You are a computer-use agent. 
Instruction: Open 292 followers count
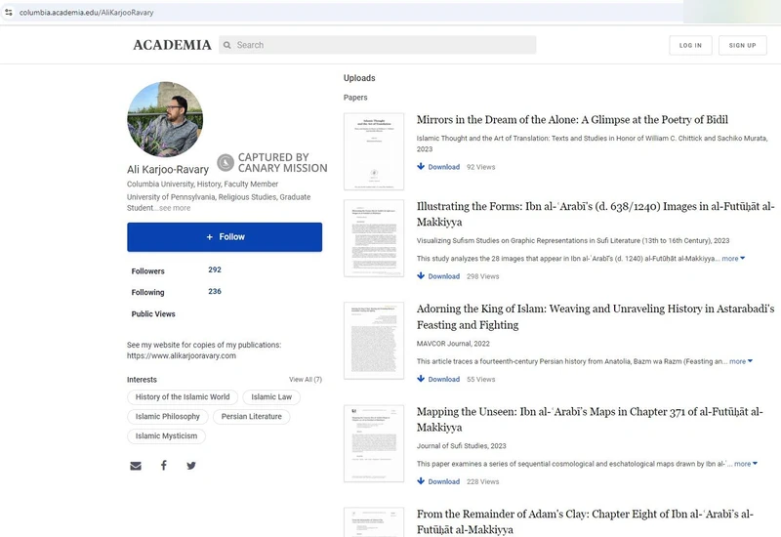[215, 269]
